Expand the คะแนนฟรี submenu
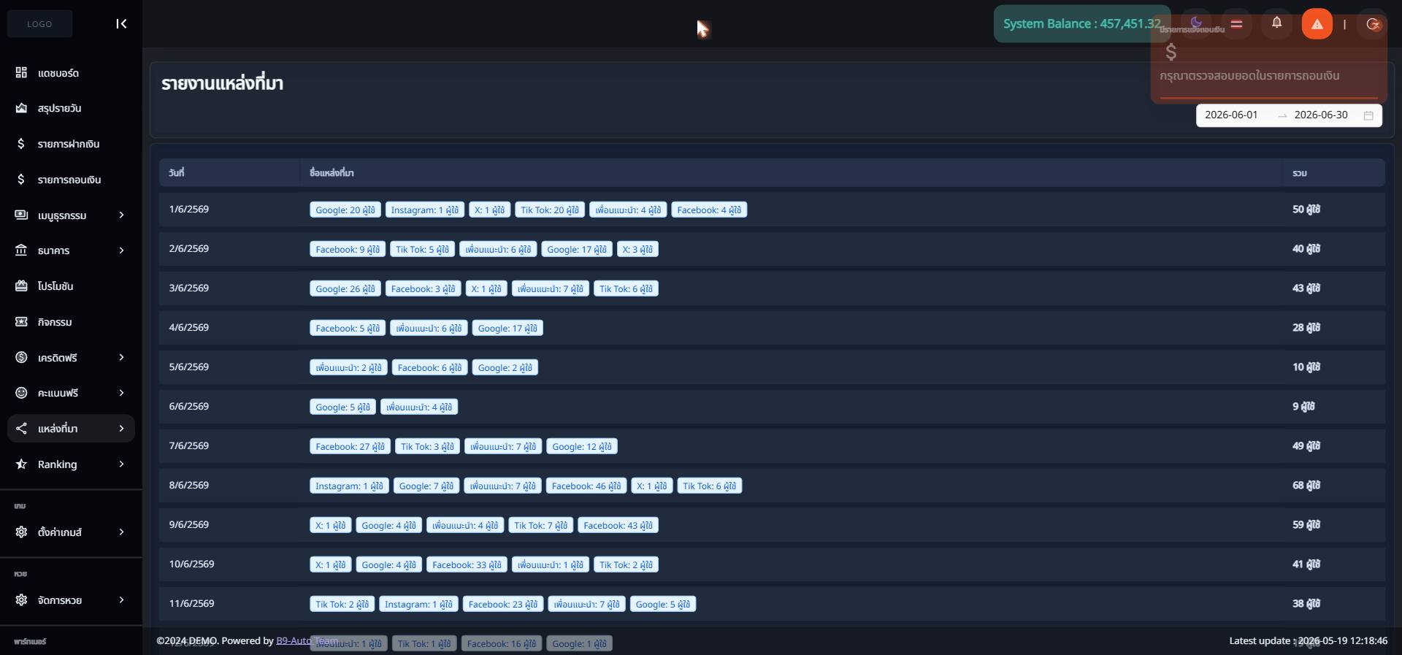Image resolution: width=1402 pixels, height=655 pixels. 121,393
